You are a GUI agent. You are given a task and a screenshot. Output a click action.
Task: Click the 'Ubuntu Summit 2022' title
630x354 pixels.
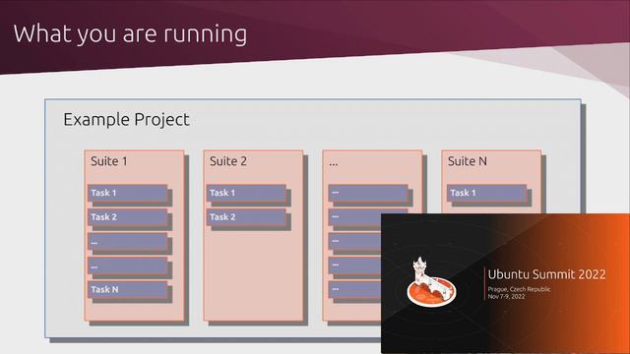(x=547, y=274)
